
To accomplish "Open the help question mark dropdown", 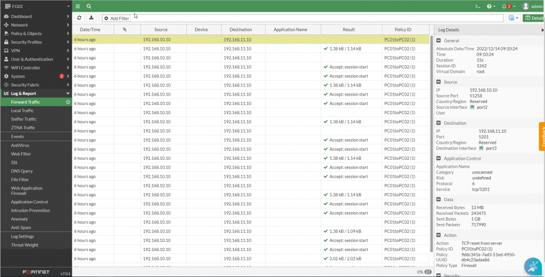I will coord(490,6).
